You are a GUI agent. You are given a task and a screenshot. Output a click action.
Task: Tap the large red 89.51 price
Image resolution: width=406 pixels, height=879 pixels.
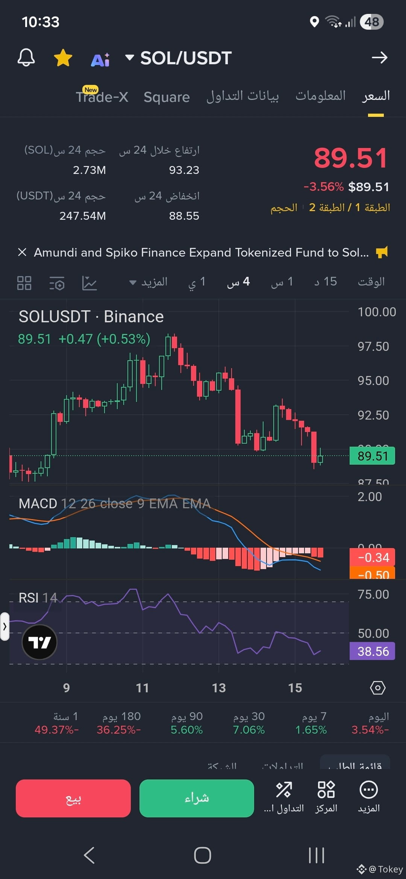[350, 158]
